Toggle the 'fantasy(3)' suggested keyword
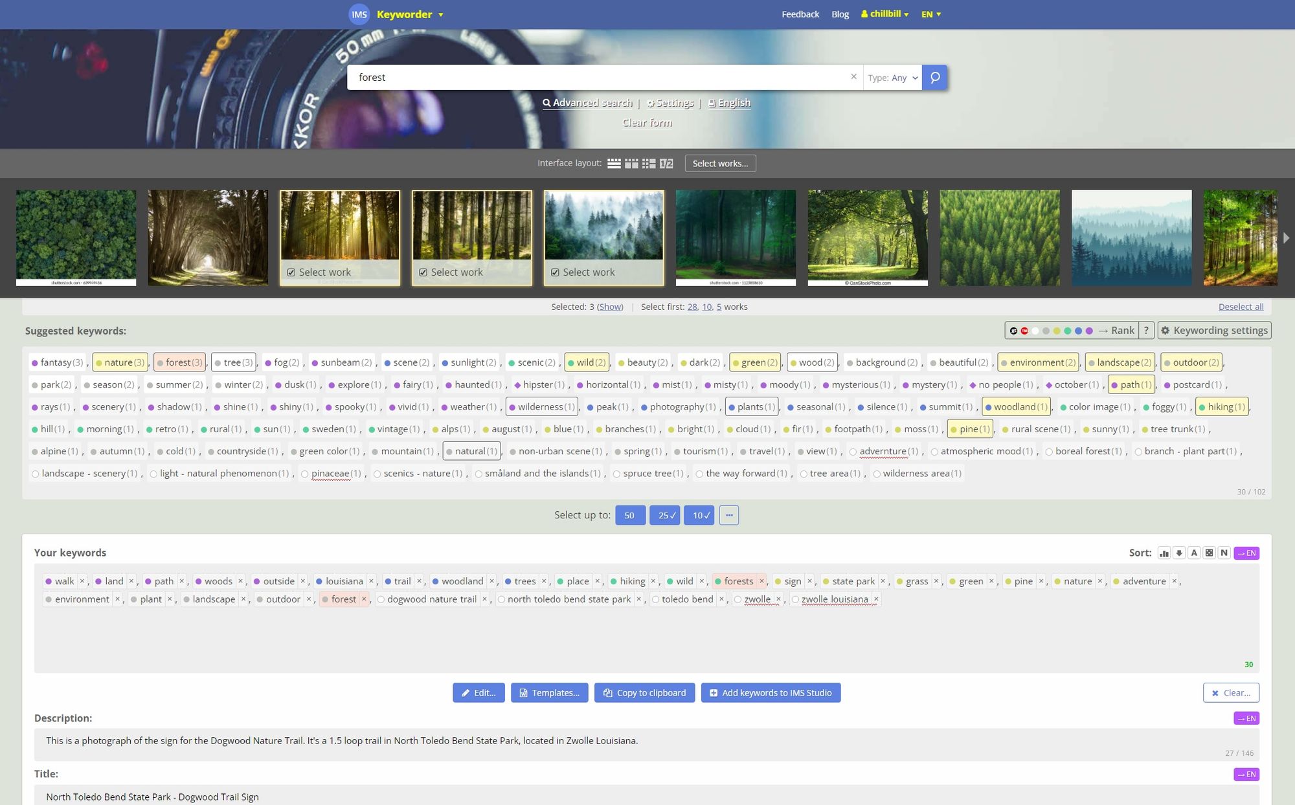The image size is (1295, 805). [57, 362]
